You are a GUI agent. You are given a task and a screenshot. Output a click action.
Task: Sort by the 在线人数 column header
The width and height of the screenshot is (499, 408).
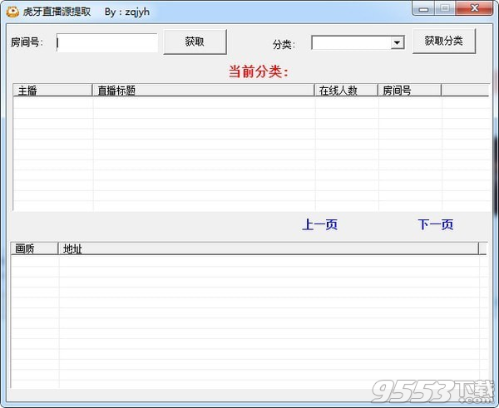(x=346, y=91)
